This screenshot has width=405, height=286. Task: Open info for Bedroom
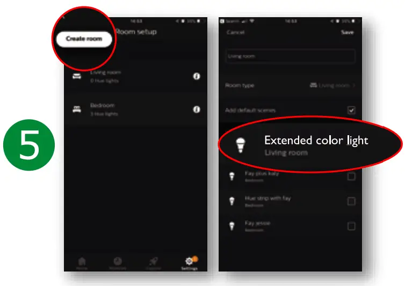197,109
